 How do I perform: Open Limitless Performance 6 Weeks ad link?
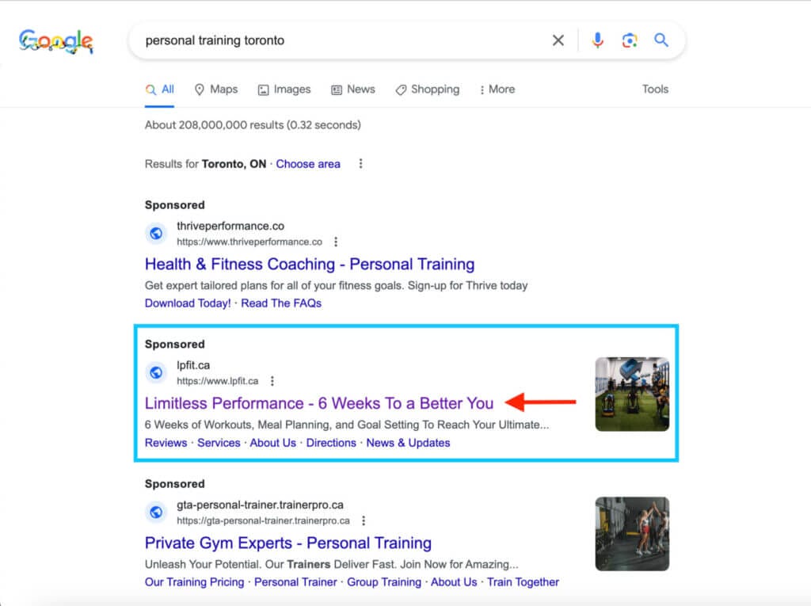click(319, 403)
